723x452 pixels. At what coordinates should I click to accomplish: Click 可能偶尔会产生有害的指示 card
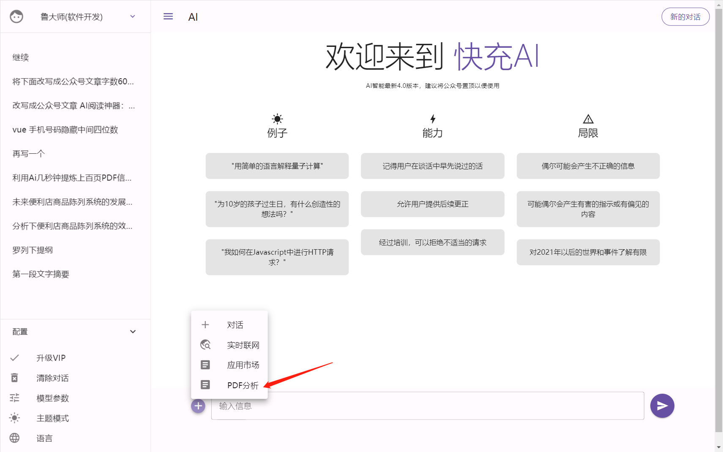tap(588, 209)
